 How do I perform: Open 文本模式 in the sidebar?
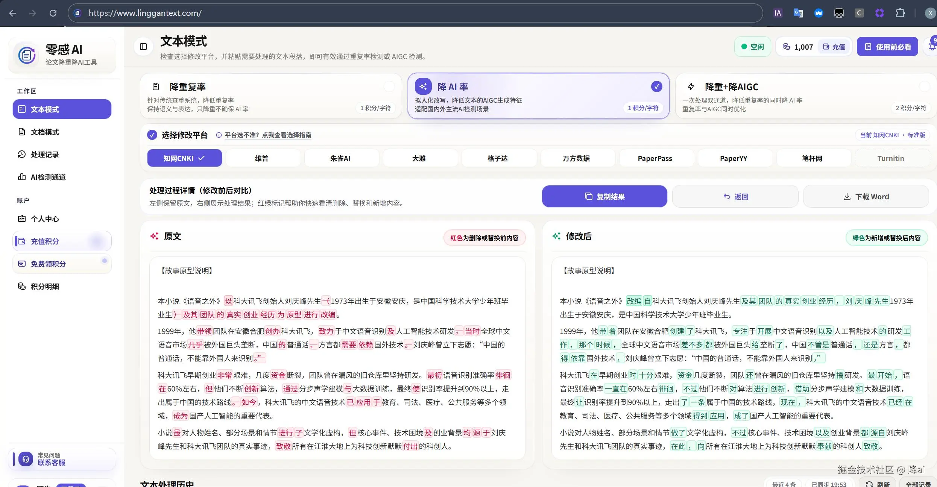point(62,109)
